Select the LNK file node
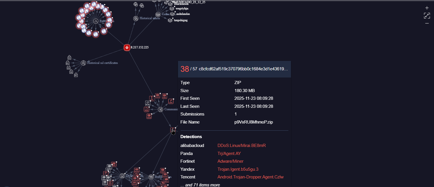Viewport: 434px width, 187px height. [x=171, y=101]
